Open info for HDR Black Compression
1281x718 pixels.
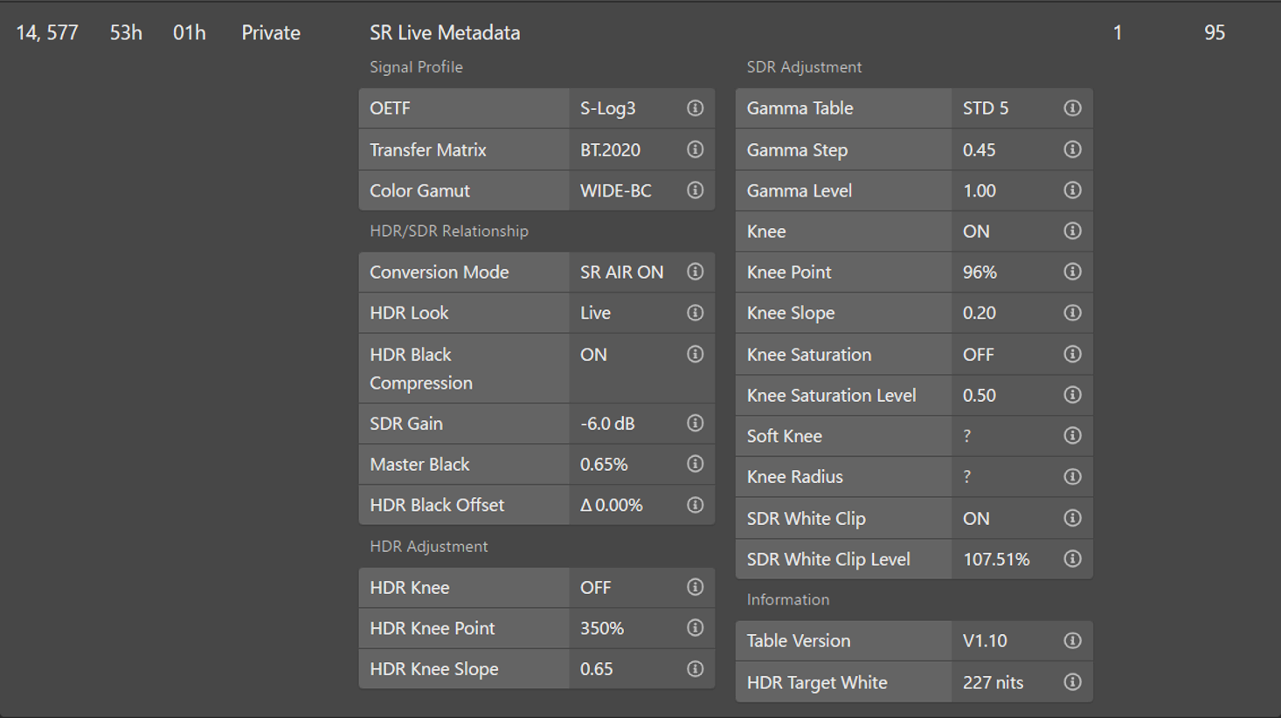[x=695, y=354]
